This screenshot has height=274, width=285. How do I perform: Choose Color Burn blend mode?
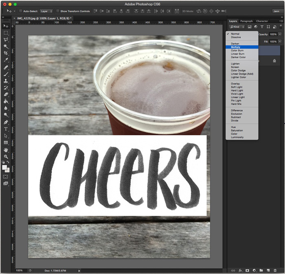(x=242, y=50)
